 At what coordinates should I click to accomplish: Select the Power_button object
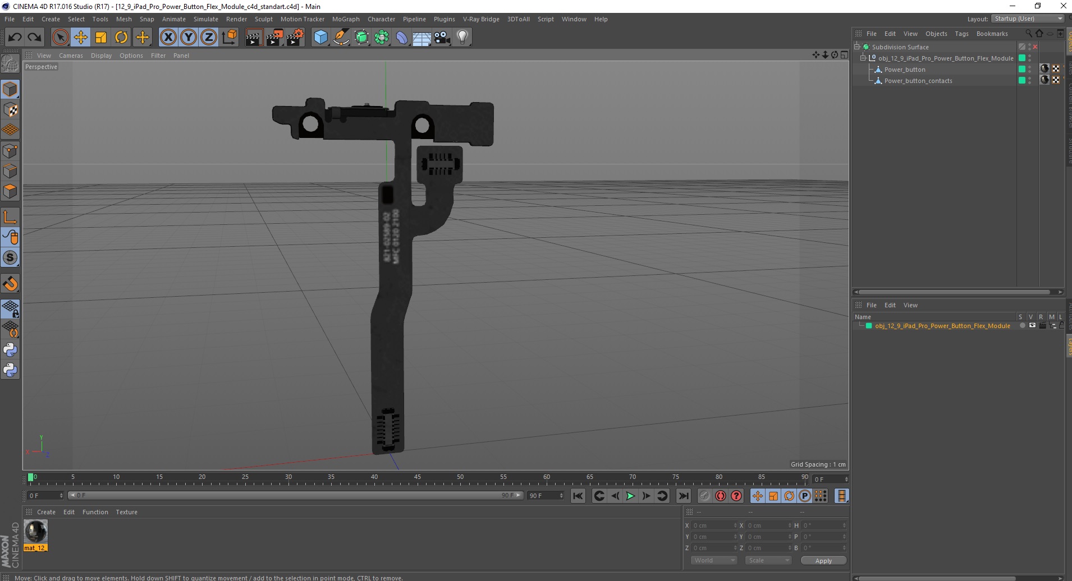905,70
